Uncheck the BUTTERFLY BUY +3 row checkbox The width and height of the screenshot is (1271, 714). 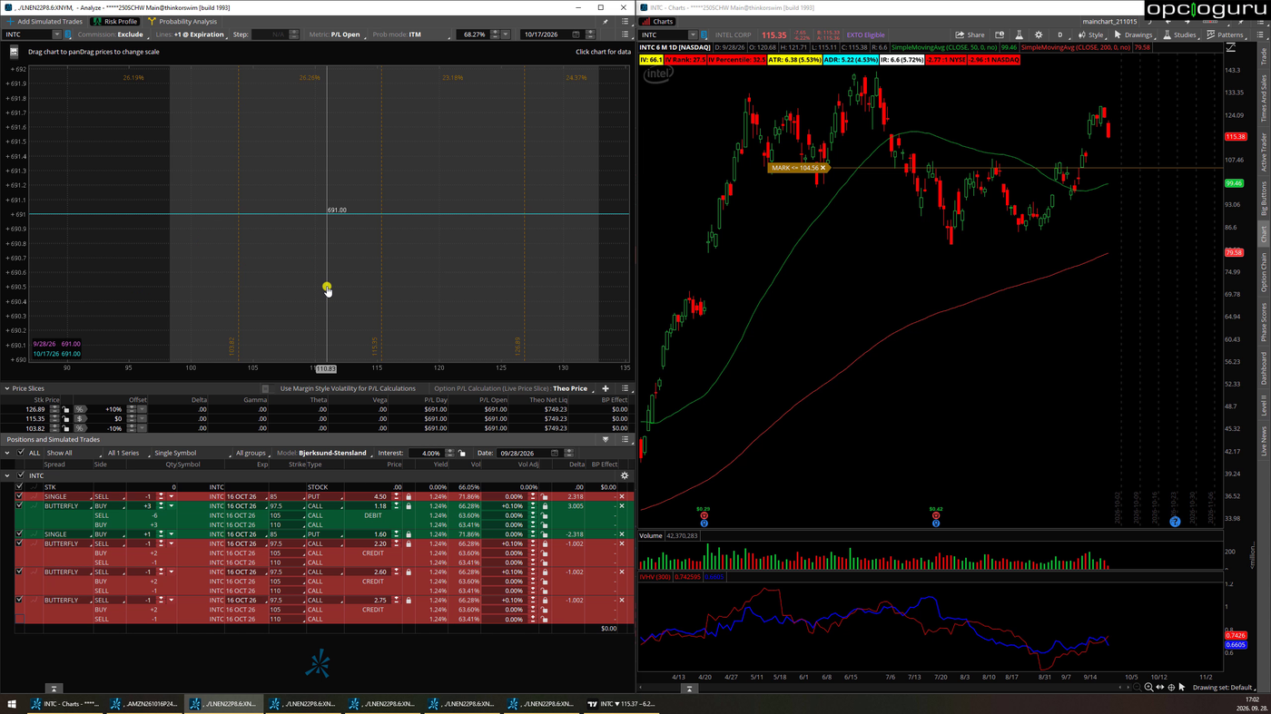point(19,506)
